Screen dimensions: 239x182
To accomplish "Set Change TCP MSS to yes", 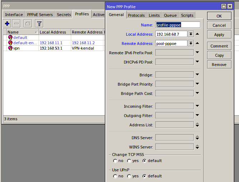I will click(129, 161).
